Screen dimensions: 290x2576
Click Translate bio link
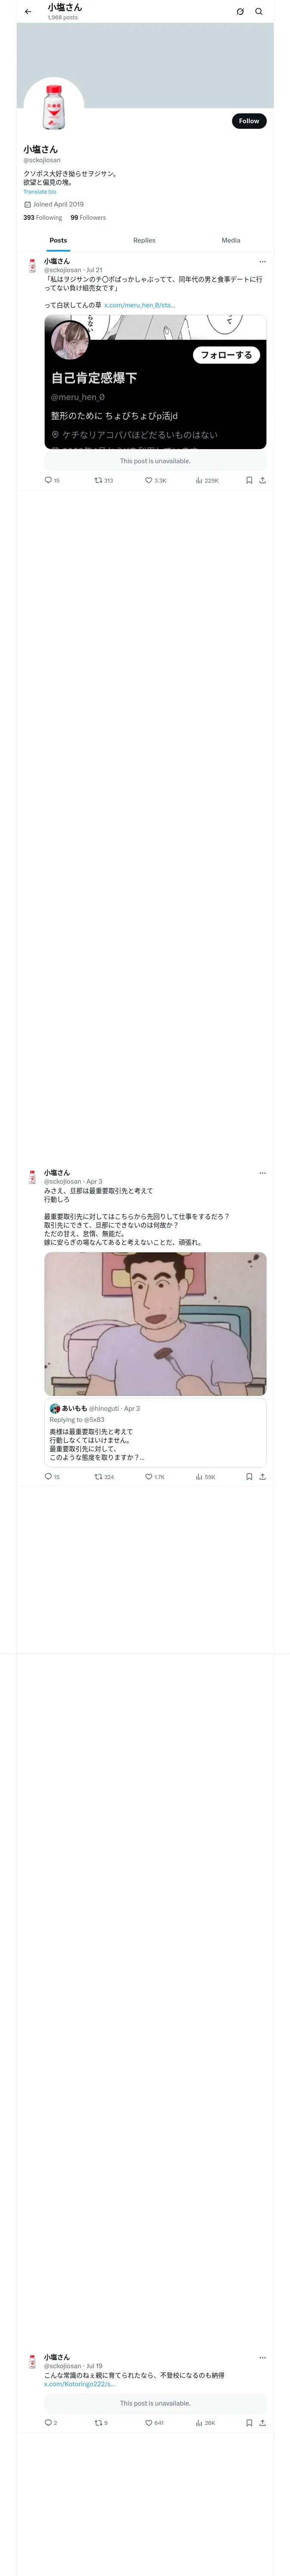point(40,192)
